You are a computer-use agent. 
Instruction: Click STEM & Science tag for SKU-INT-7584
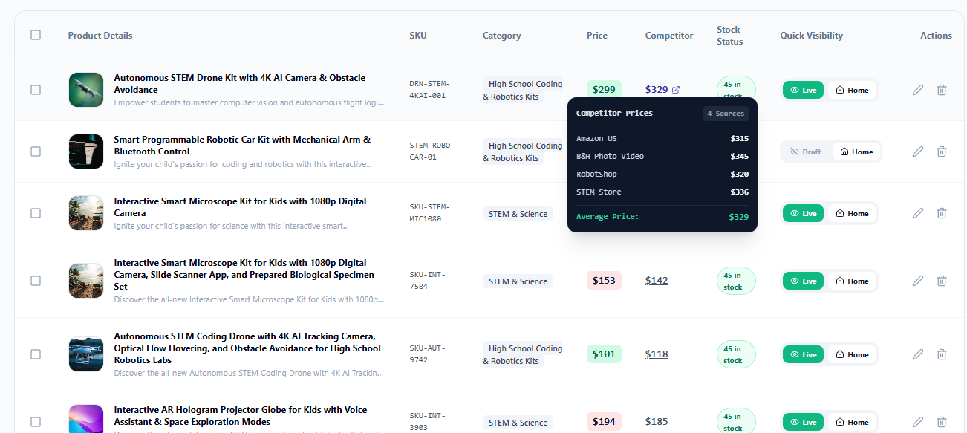[x=518, y=281]
